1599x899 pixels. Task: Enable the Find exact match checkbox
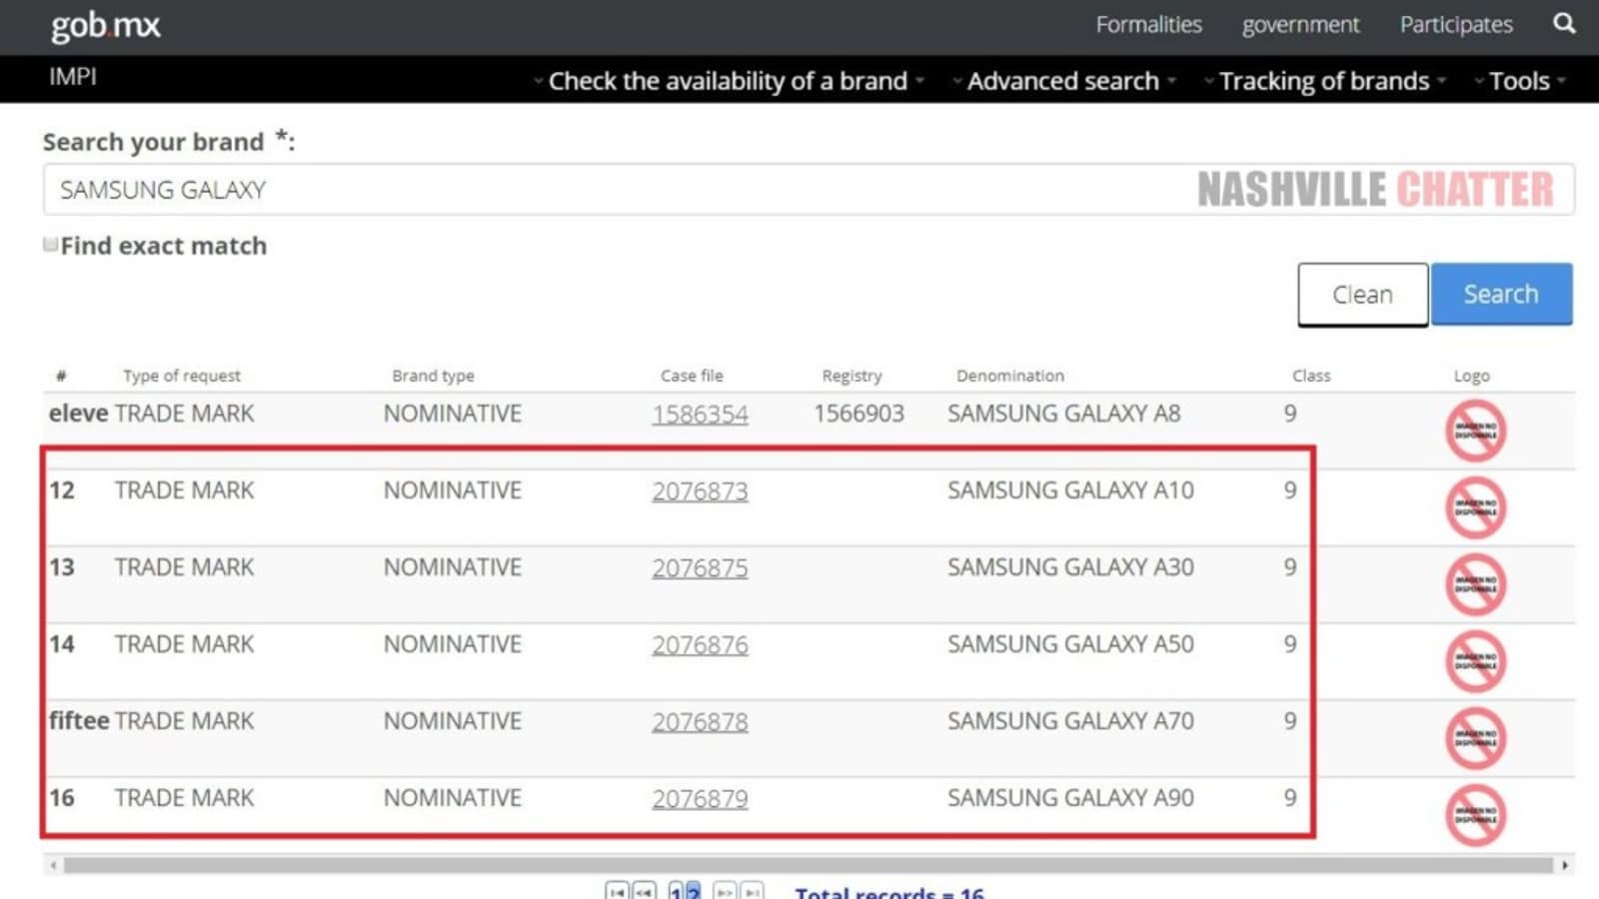[50, 245]
